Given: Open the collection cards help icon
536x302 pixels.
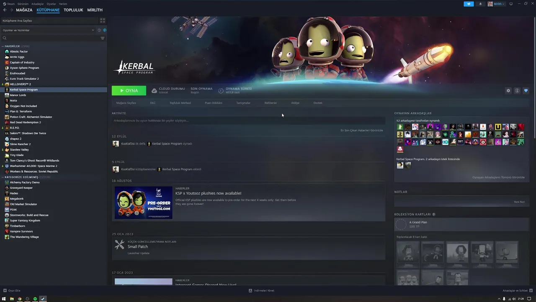Looking at the screenshot, I should [x=434, y=214].
